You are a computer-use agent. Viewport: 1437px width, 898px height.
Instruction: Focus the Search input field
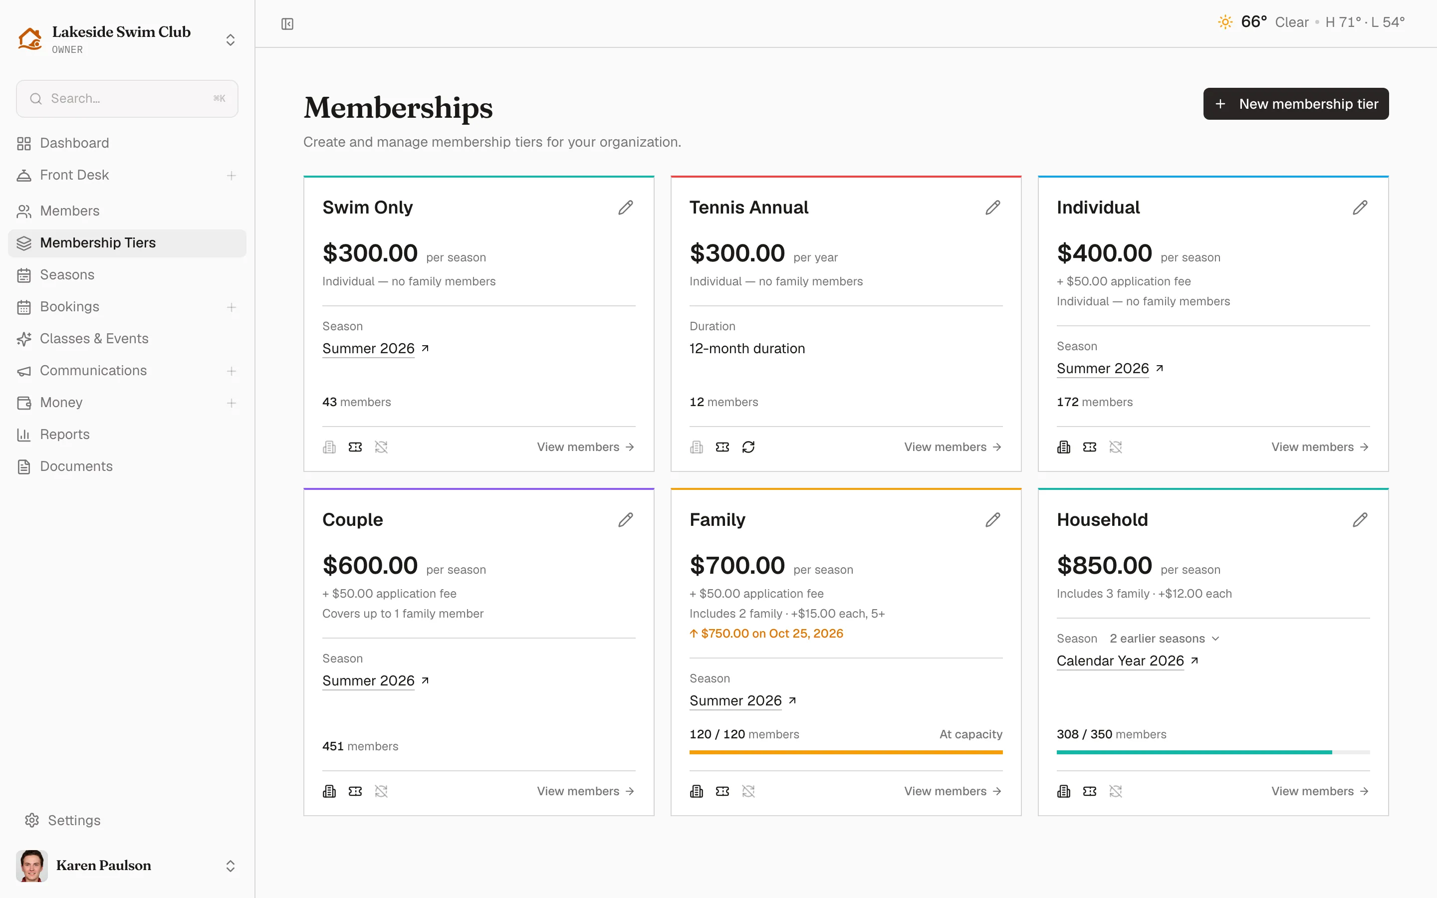[127, 99]
